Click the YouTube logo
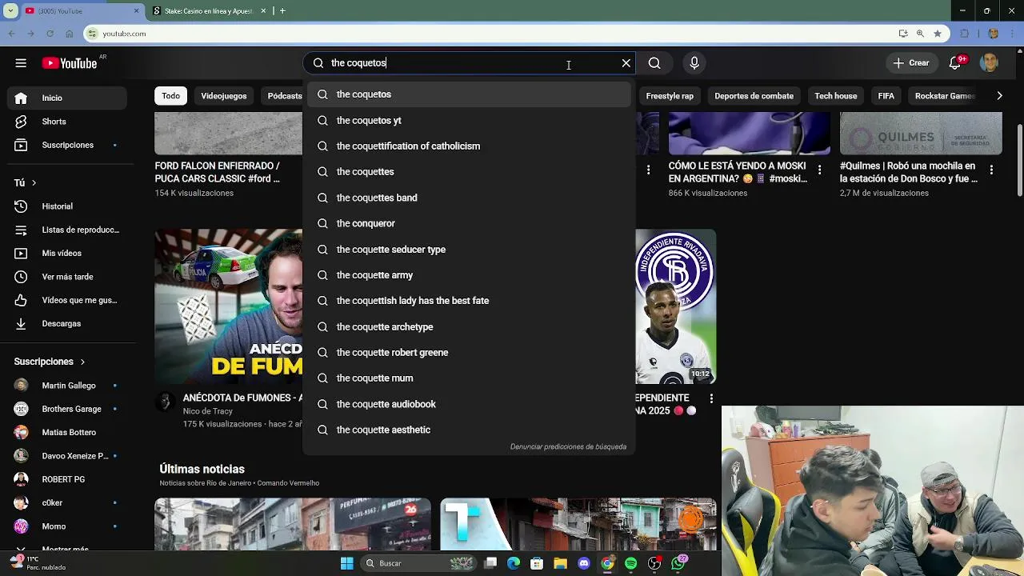 [x=70, y=63]
